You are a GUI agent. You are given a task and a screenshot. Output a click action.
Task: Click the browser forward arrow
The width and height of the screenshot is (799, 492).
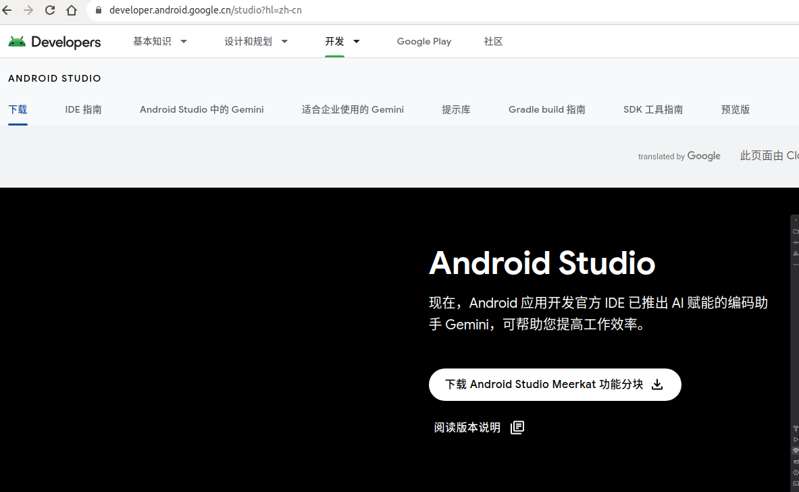pos(29,10)
